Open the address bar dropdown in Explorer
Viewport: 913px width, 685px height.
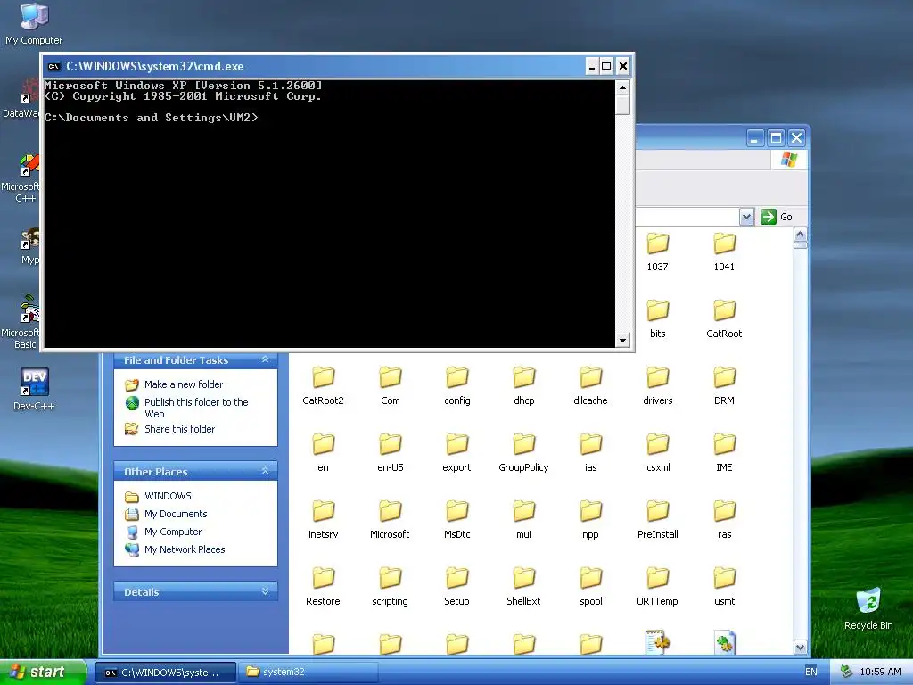pyautogui.click(x=747, y=217)
